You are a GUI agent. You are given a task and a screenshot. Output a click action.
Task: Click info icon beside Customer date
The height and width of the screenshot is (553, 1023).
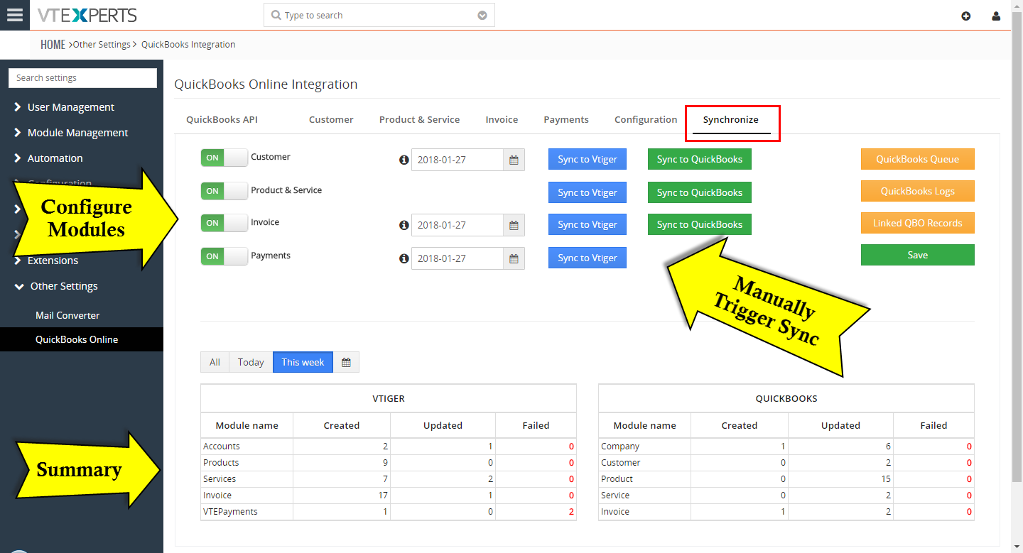click(404, 160)
